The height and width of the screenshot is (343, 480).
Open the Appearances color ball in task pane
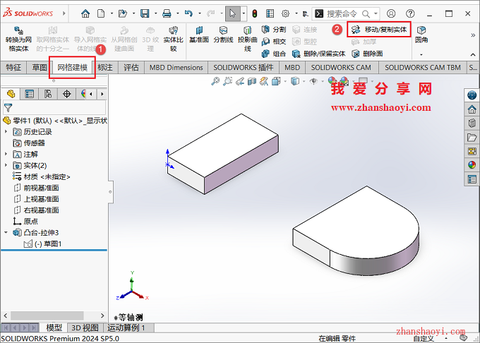click(472, 165)
